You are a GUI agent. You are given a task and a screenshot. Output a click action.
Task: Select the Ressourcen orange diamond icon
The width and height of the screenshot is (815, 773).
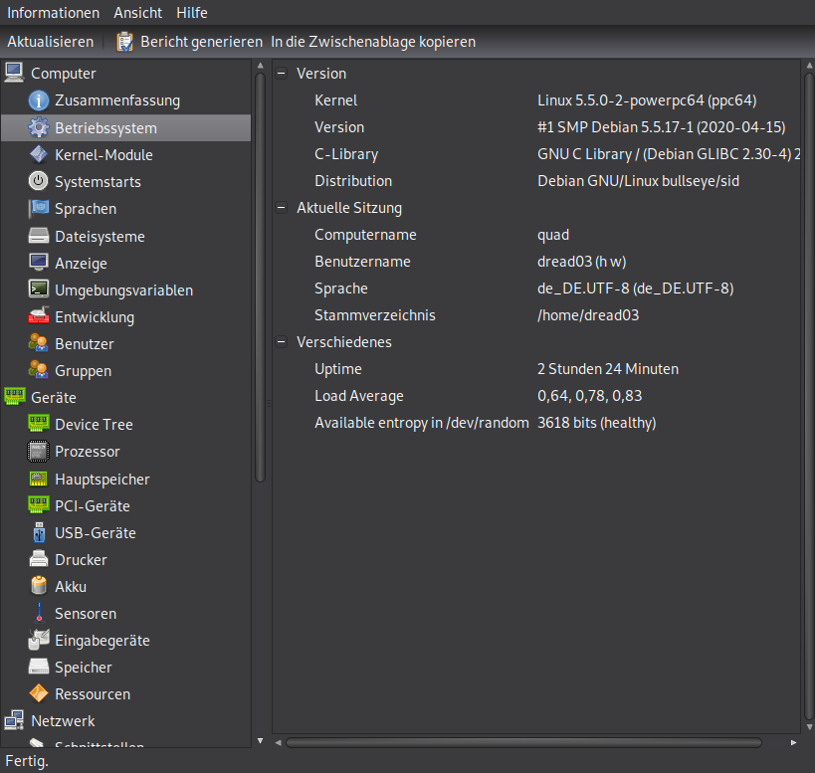(x=39, y=693)
